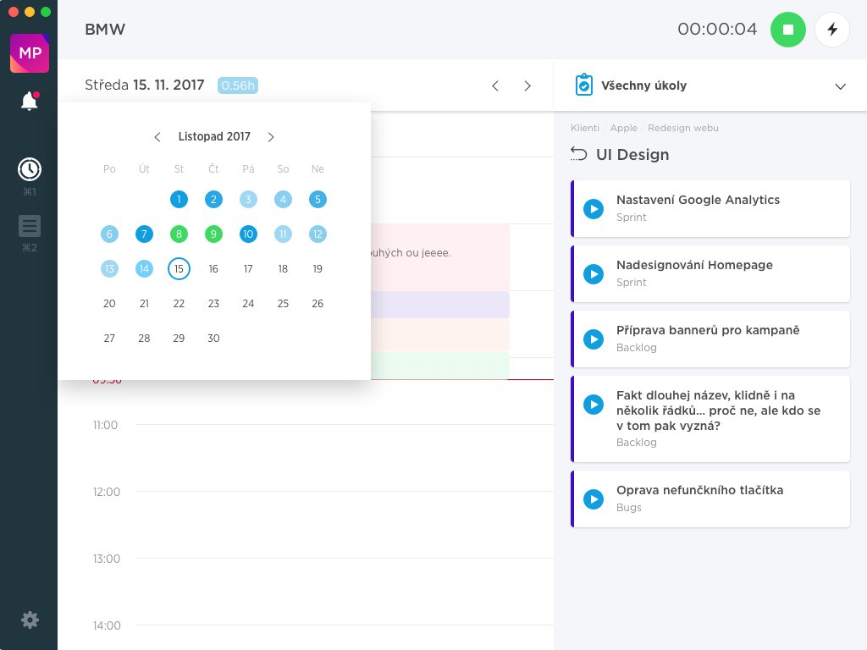
Task: Click the UI Design heading
Action: [632, 155]
